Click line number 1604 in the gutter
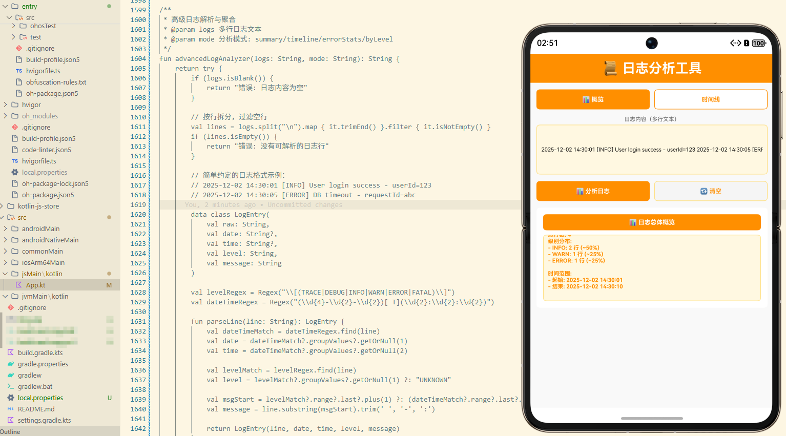 pyautogui.click(x=138, y=58)
